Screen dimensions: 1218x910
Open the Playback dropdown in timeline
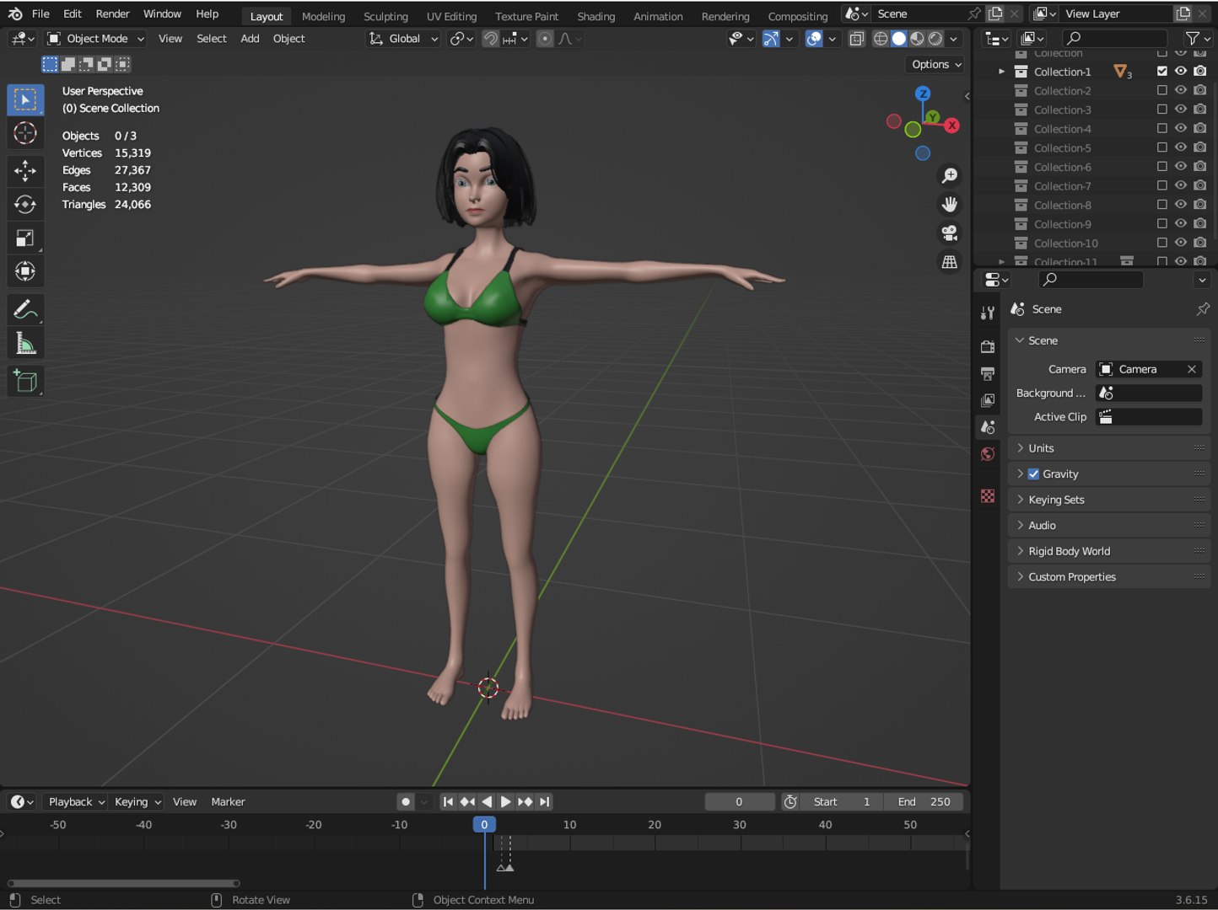coord(76,802)
